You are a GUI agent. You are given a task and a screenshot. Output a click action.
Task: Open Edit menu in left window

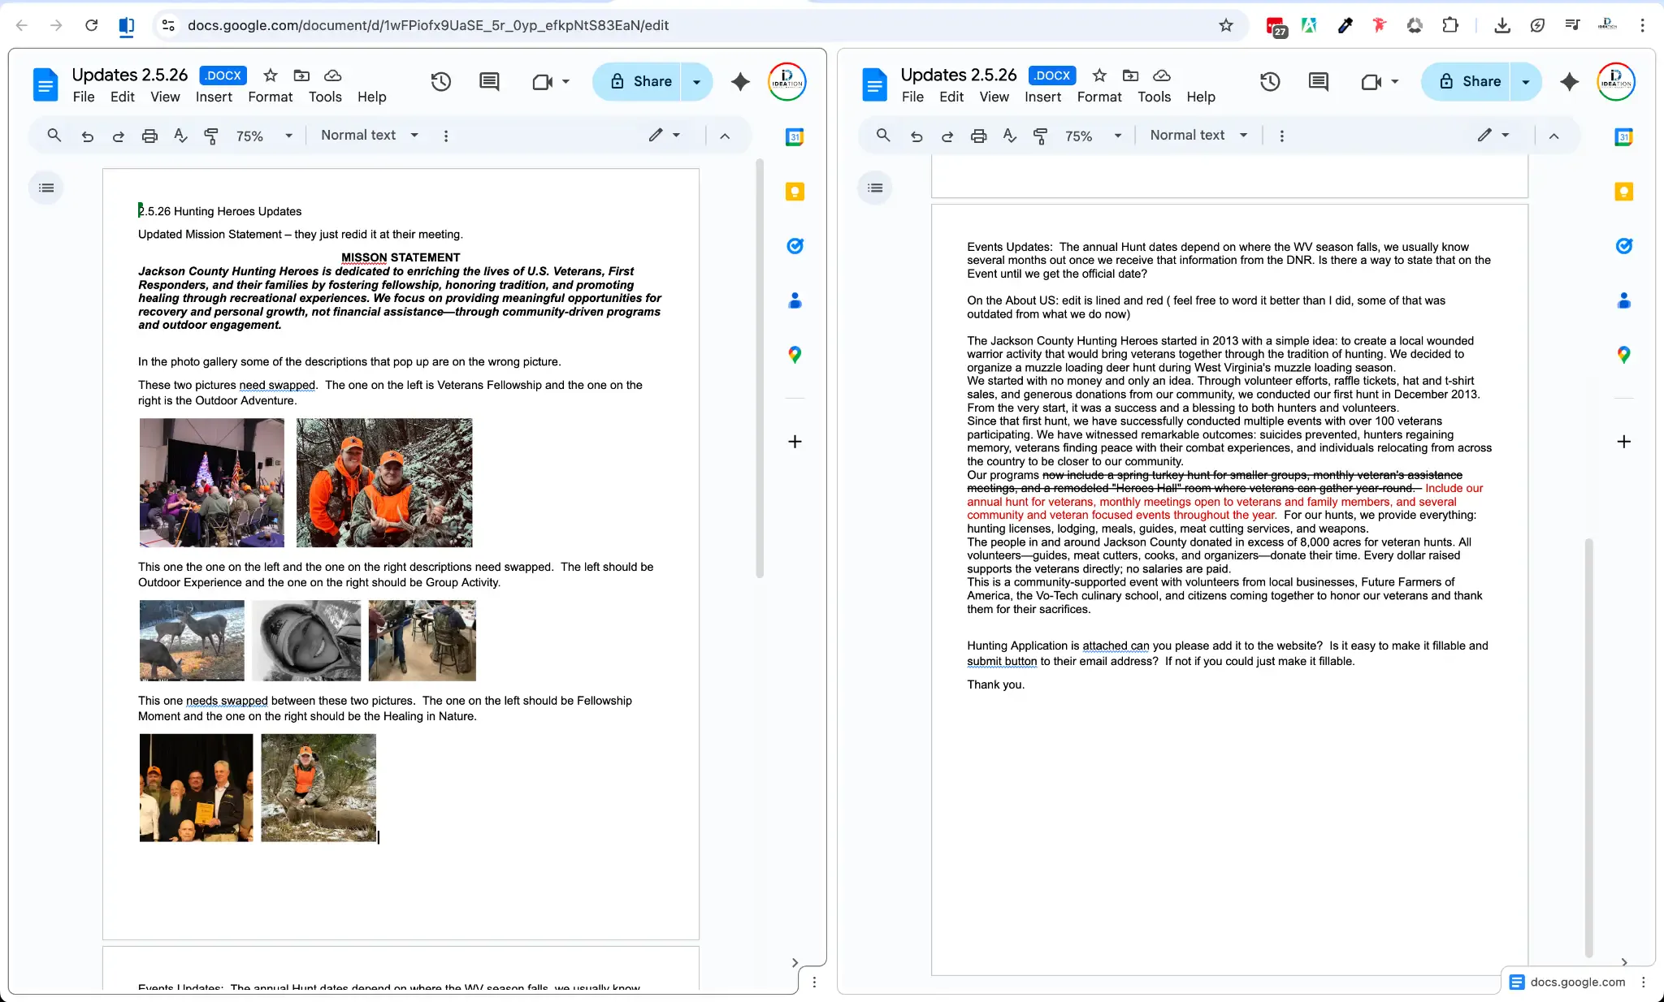tap(123, 97)
